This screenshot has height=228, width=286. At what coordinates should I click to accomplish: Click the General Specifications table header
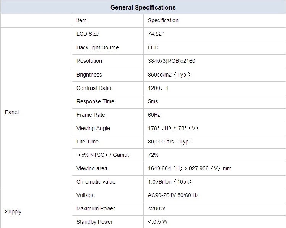point(143,7)
